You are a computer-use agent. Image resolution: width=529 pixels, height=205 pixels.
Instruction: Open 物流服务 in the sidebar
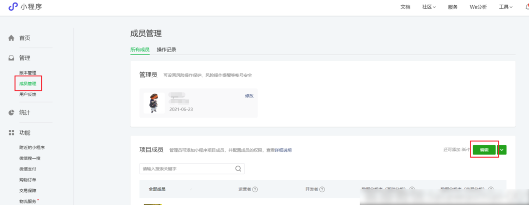[x=28, y=201]
